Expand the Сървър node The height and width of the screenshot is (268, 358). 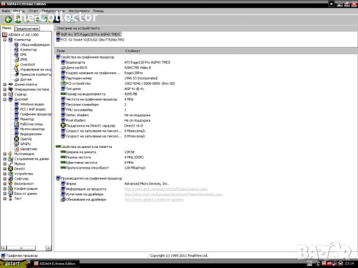5,94
